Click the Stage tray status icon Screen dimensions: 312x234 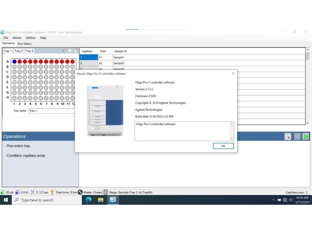tap(106, 192)
